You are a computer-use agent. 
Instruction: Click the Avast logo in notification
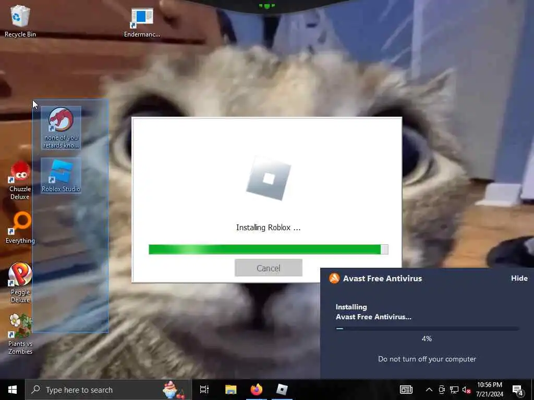334,278
